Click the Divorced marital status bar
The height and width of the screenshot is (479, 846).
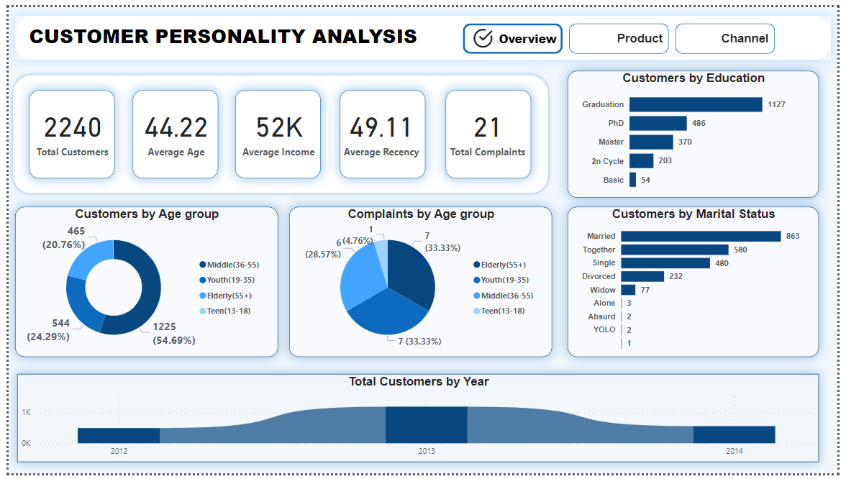point(642,276)
